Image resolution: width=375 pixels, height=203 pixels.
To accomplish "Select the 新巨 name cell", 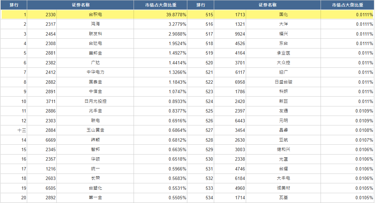I will click(284, 101).
